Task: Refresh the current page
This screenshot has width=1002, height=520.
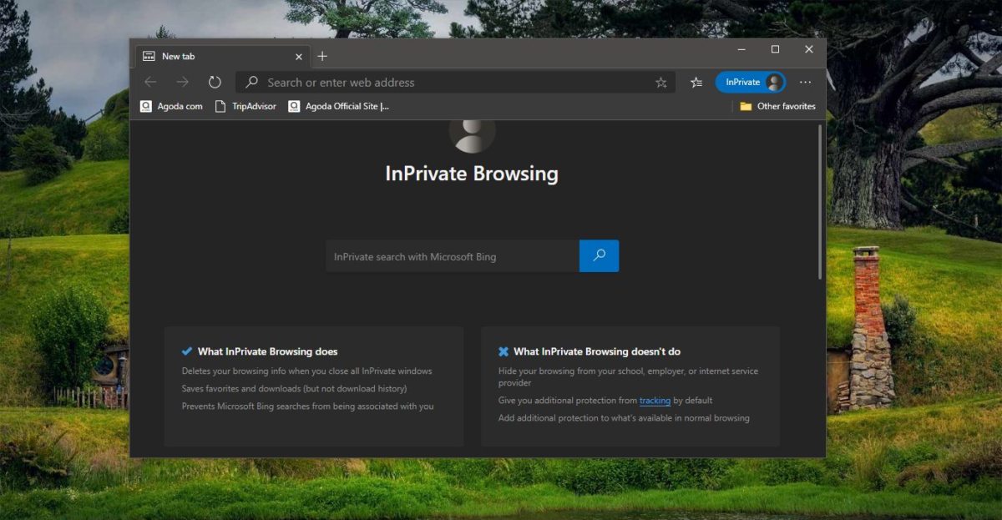Action: (215, 82)
